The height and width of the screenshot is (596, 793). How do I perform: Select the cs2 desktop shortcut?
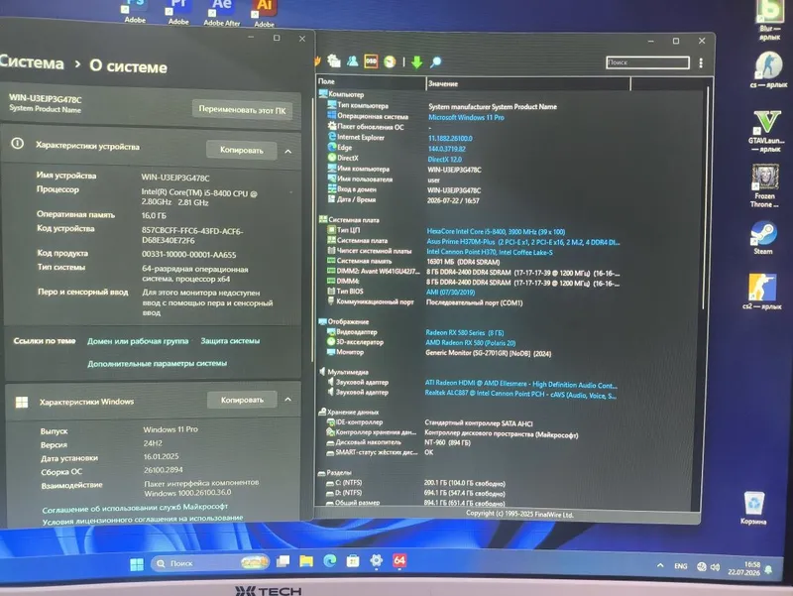coord(761,292)
